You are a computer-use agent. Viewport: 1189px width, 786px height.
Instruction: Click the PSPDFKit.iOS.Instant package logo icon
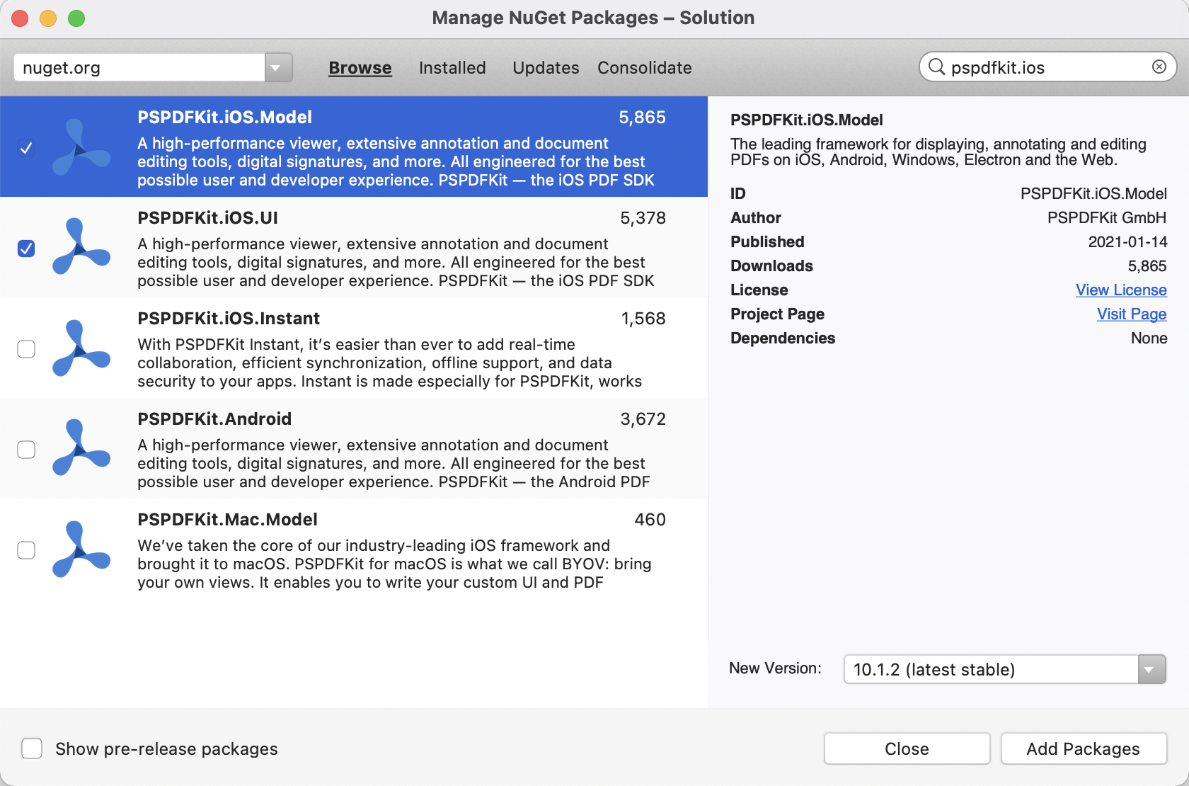click(81, 348)
